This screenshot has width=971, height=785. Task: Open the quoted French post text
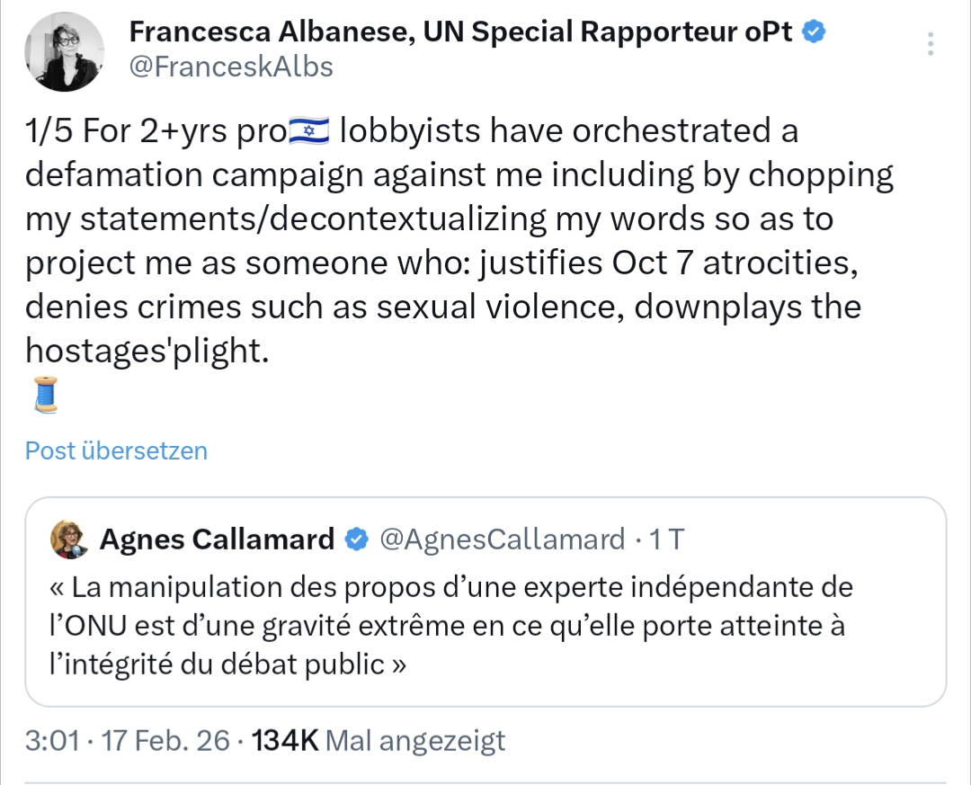450,627
